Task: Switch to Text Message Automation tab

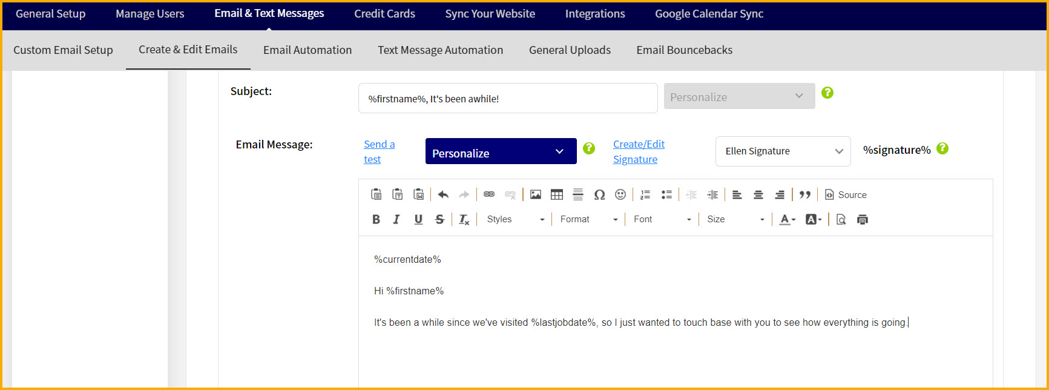Action: tap(441, 50)
